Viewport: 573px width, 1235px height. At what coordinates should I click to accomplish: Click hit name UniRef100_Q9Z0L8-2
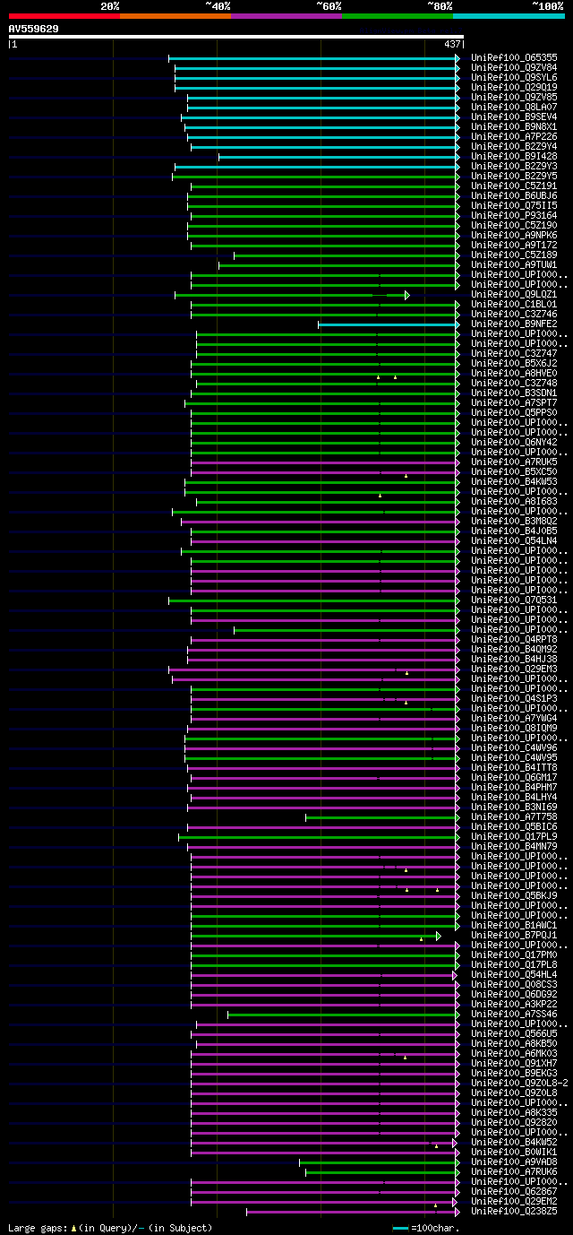[519, 1084]
